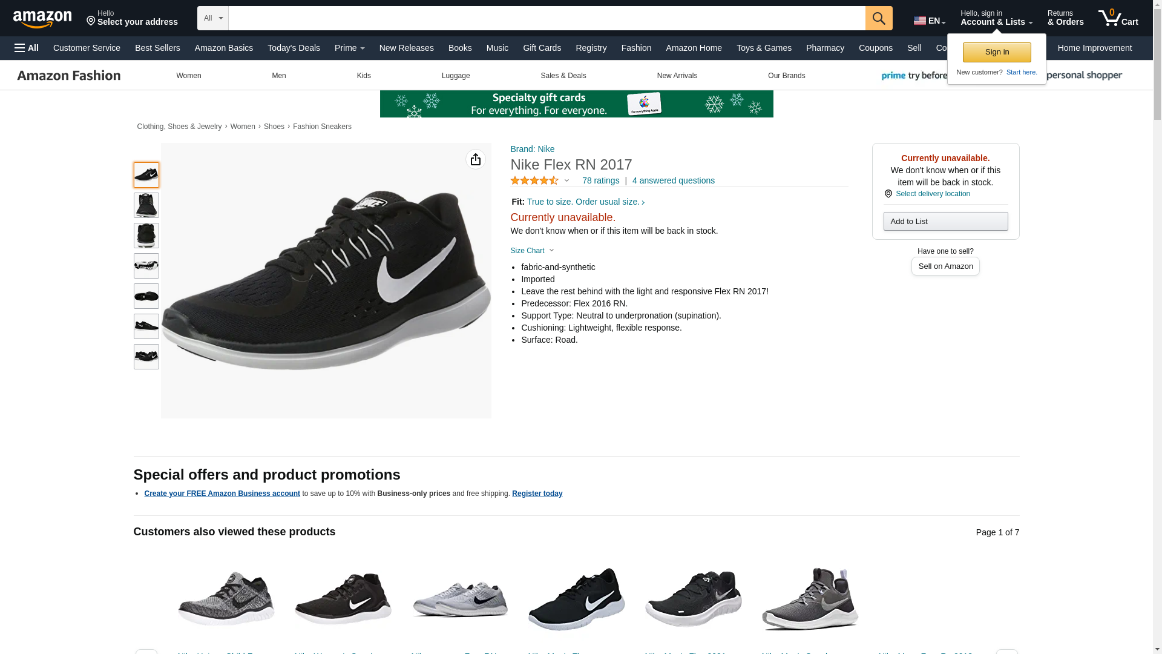
Task: Select the second shoe thumbnail image
Action: 146,205
